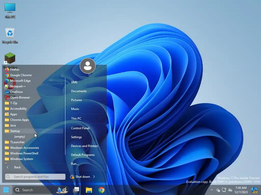Select the TLauncher desktop shortcut
This screenshot has height=195, width=261.
(10, 60)
